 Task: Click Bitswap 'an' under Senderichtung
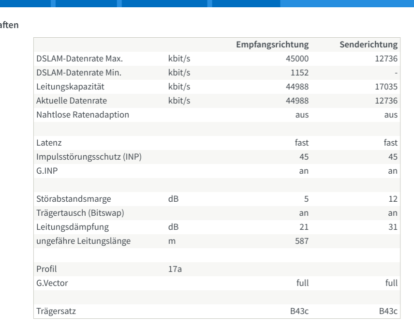coord(393,213)
